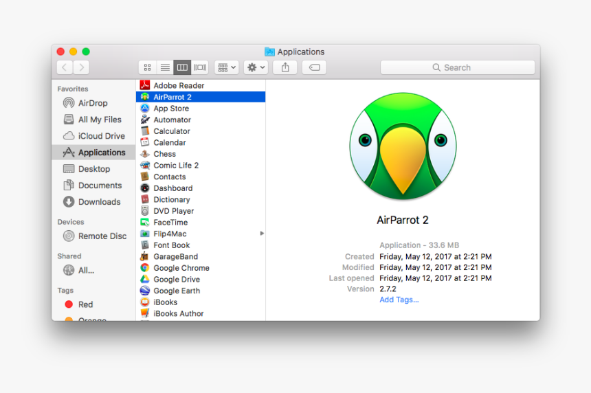Image resolution: width=591 pixels, height=393 pixels.
Task: Click the Tags section header
Action: click(x=65, y=291)
